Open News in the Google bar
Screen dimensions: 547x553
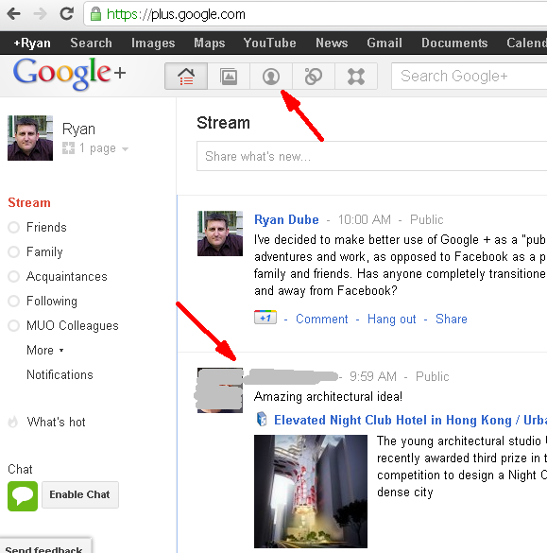click(x=332, y=43)
